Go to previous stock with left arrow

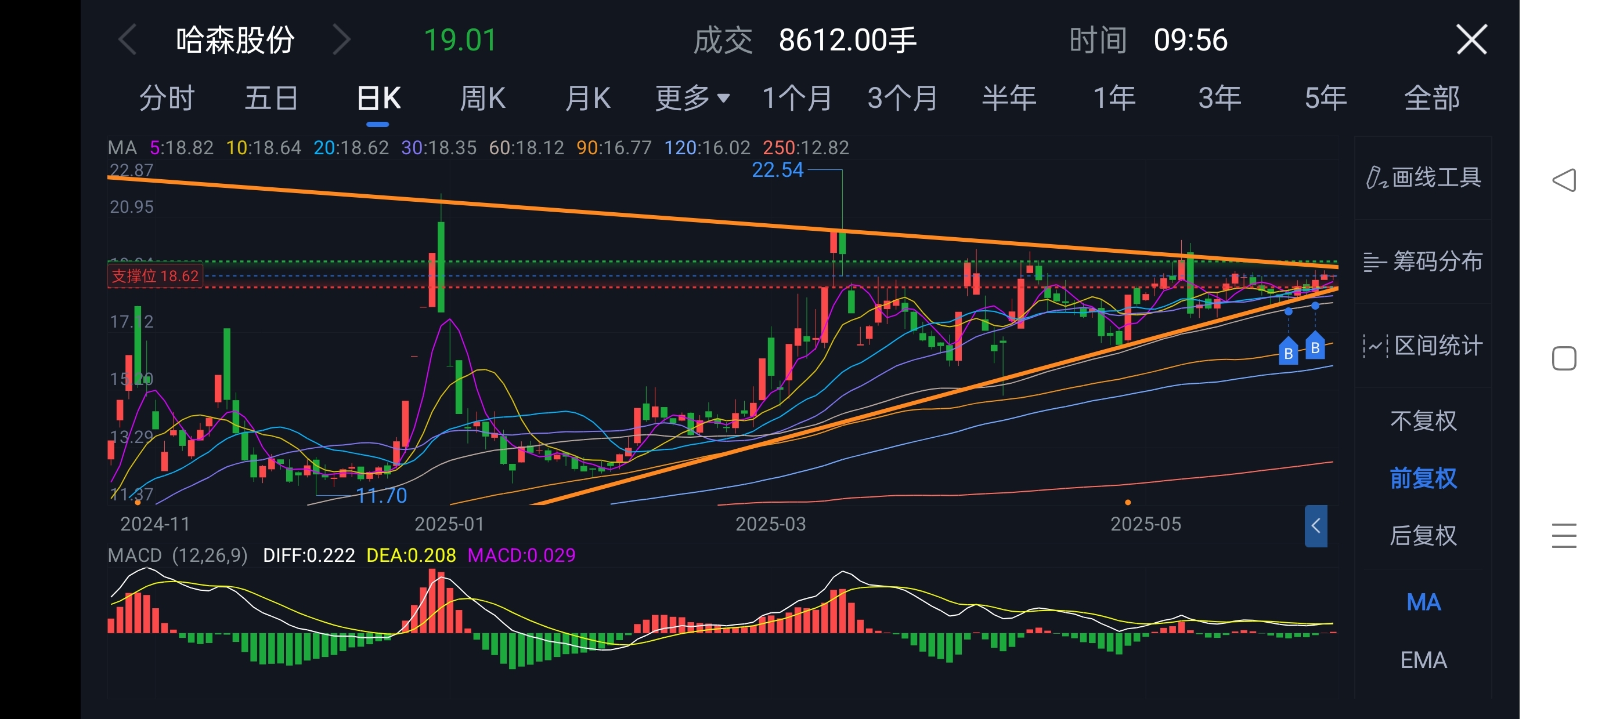[128, 41]
